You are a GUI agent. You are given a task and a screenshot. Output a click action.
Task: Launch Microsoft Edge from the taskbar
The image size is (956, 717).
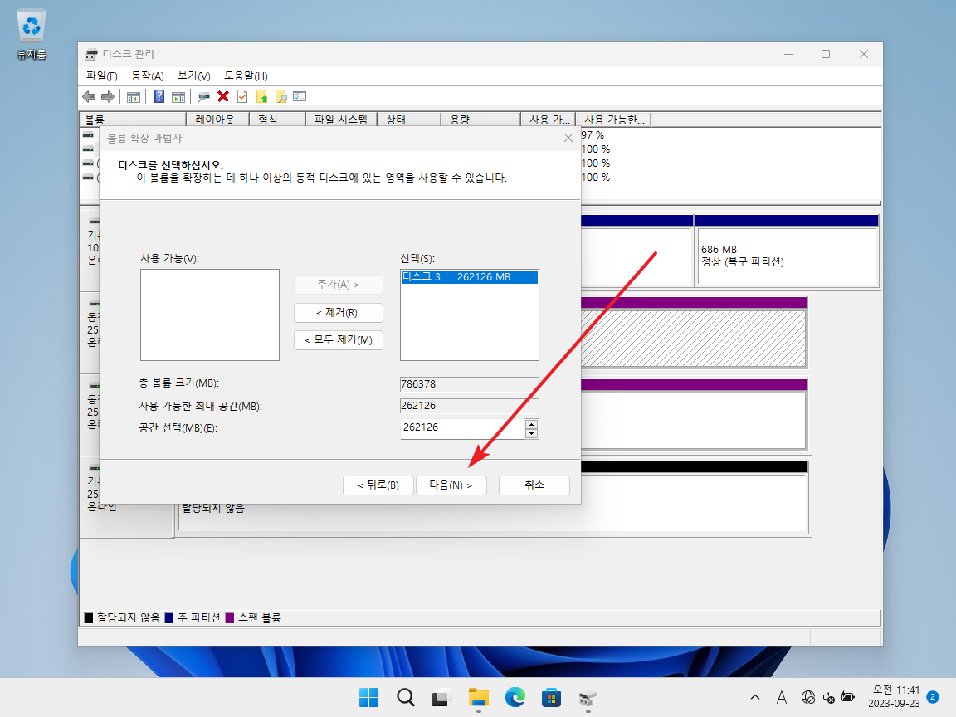click(515, 697)
